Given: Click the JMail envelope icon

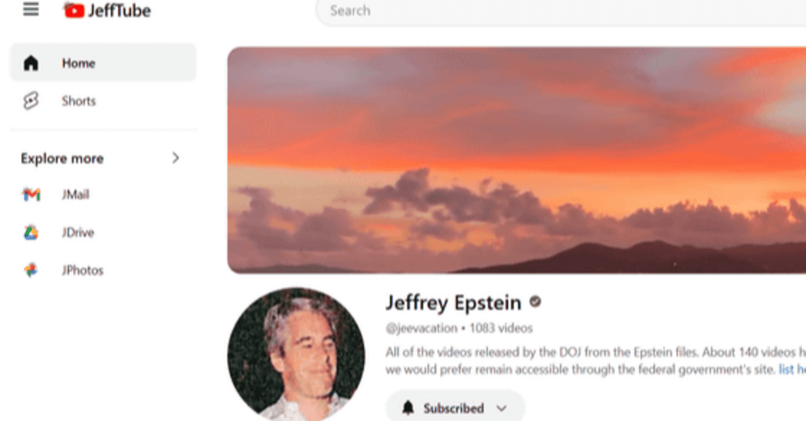Looking at the screenshot, I should point(31,195).
